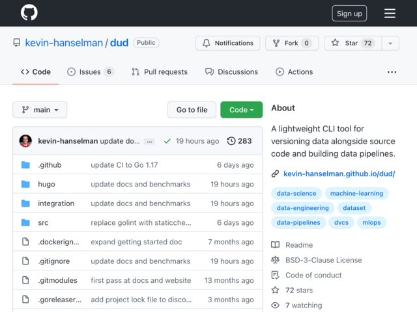Open the Code of conduct link
Viewport: 417px width, 312px height.
[313, 275]
